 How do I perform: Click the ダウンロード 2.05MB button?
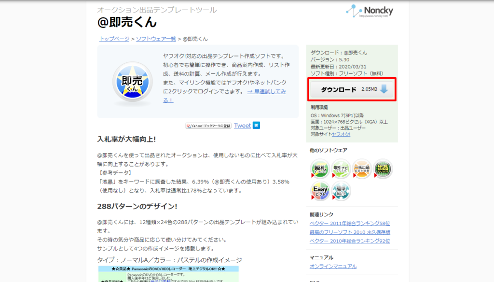[x=352, y=89]
